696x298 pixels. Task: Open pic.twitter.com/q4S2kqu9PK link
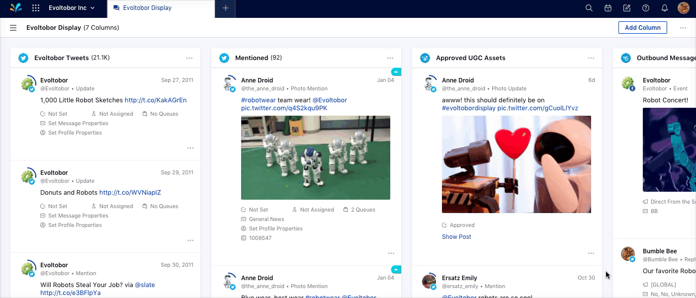click(284, 108)
